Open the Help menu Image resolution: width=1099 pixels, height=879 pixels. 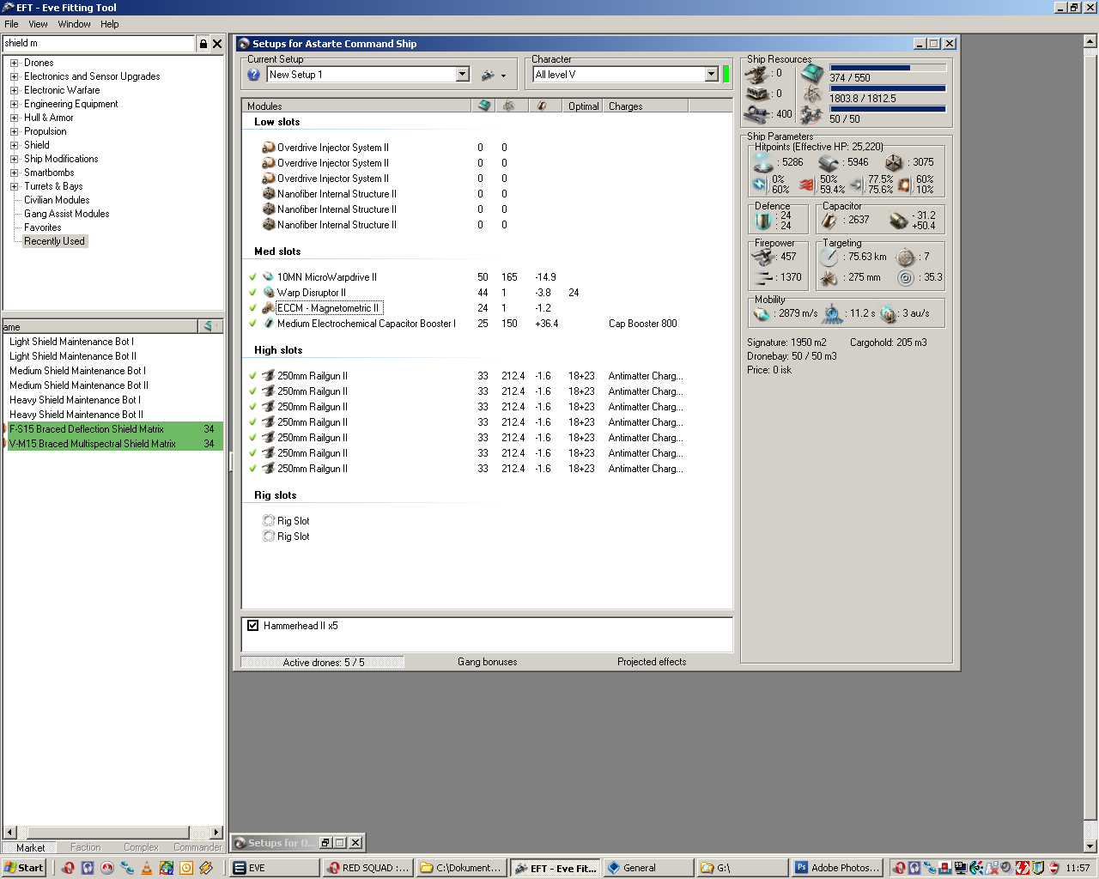(x=109, y=24)
